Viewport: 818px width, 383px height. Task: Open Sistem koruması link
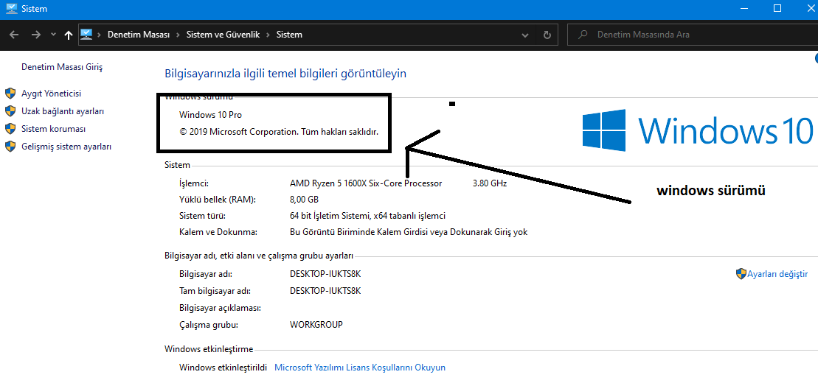pyautogui.click(x=53, y=129)
